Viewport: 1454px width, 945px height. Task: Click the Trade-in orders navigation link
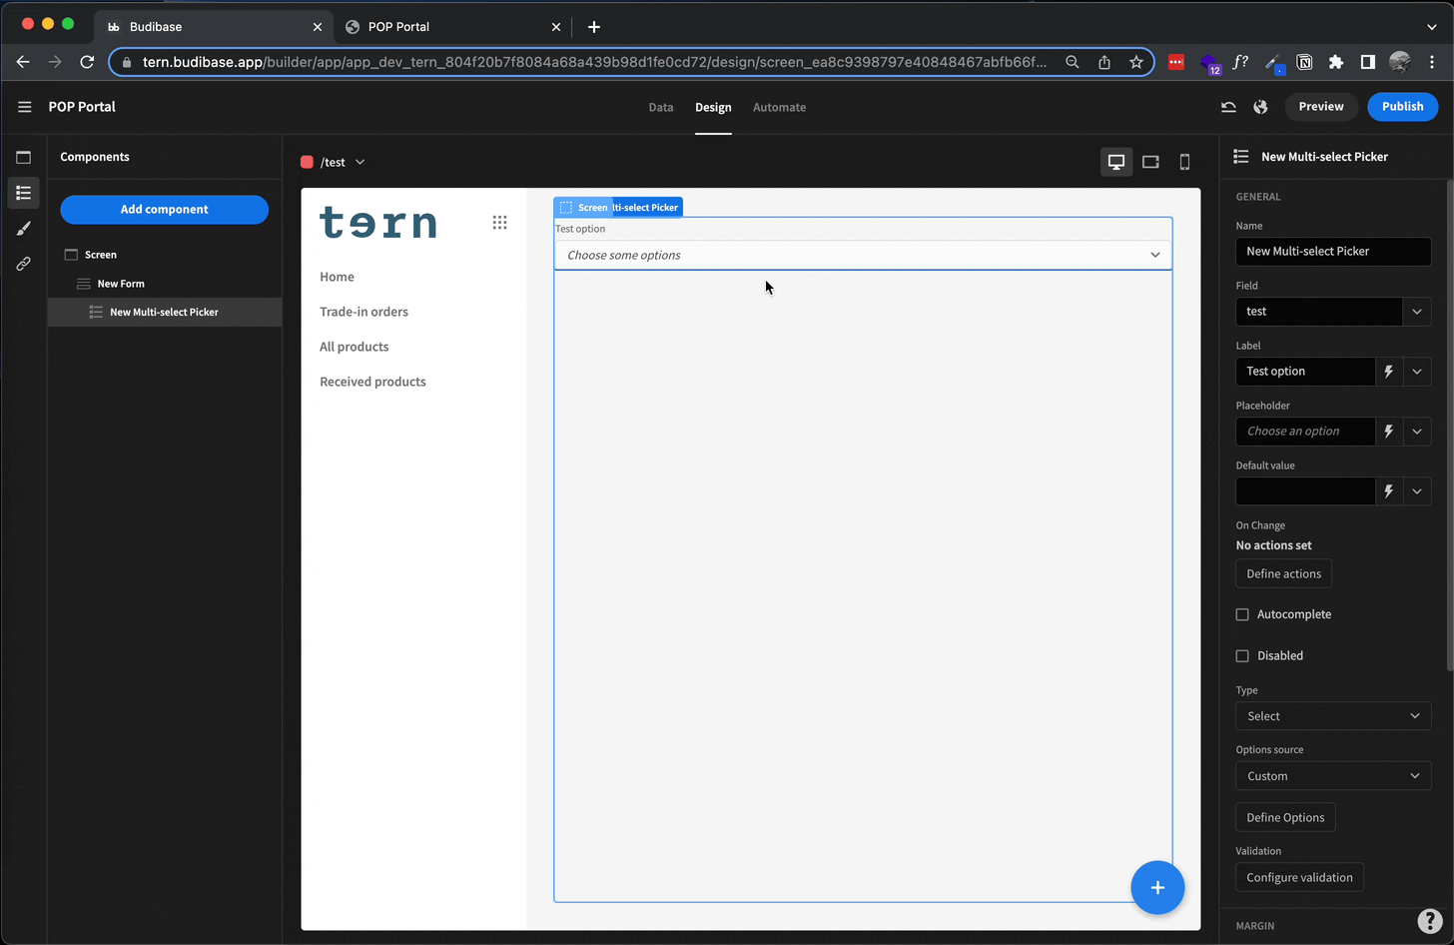pos(363,312)
